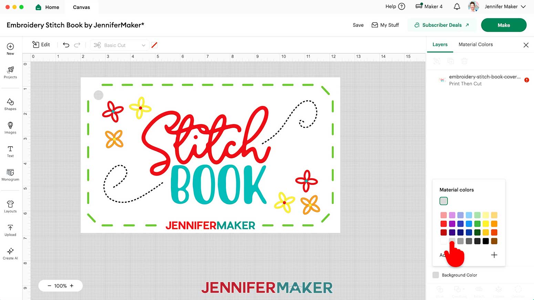This screenshot has width=534, height=300.
Task: Pick the white material color swatch
Action: pyautogui.click(x=443, y=241)
